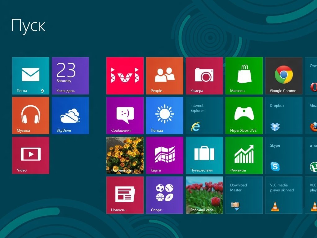The image size is (317, 238).
Task: Launch the Video player tile
Action: [30, 155]
